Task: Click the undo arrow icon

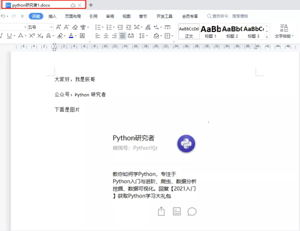Action: (x=3, y=16)
